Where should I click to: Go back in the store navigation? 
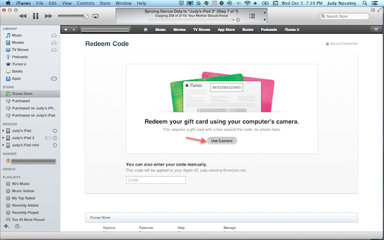[65, 29]
